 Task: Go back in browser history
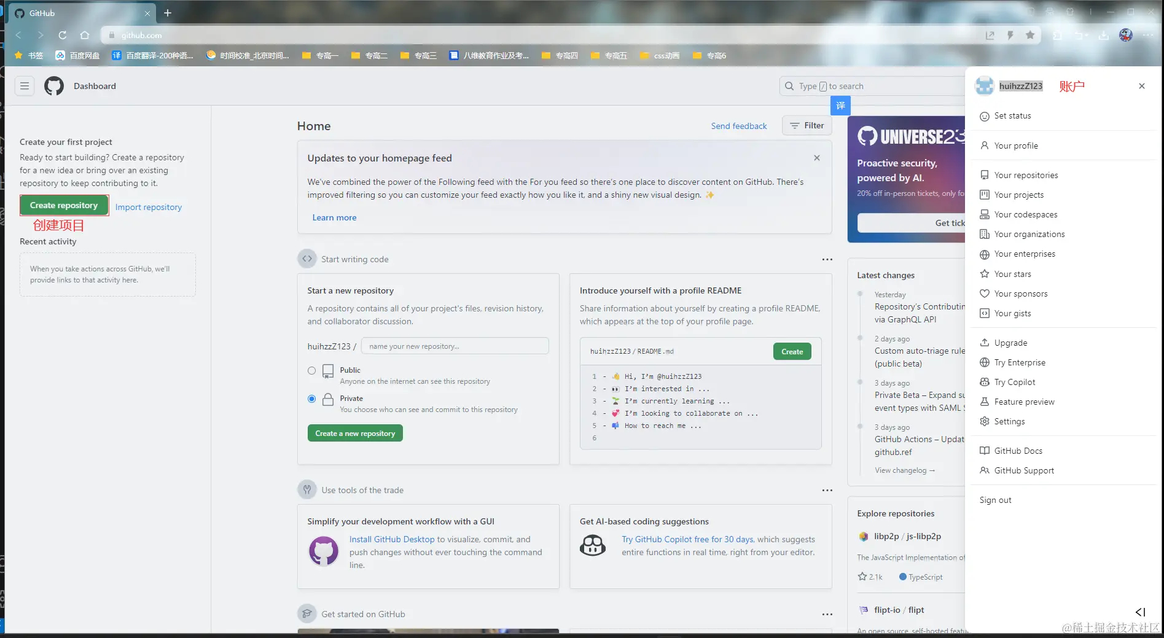point(18,35)
